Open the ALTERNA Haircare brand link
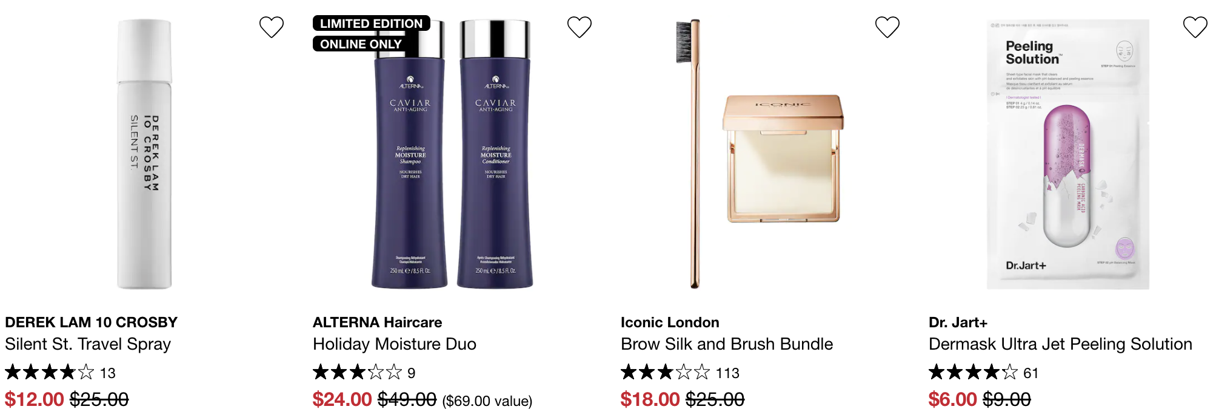The image size is (1216, 415). [377, 322]
